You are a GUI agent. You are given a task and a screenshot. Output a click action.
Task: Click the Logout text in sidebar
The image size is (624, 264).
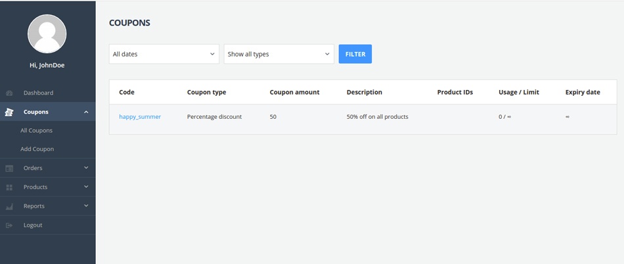(x=33, y=225)
